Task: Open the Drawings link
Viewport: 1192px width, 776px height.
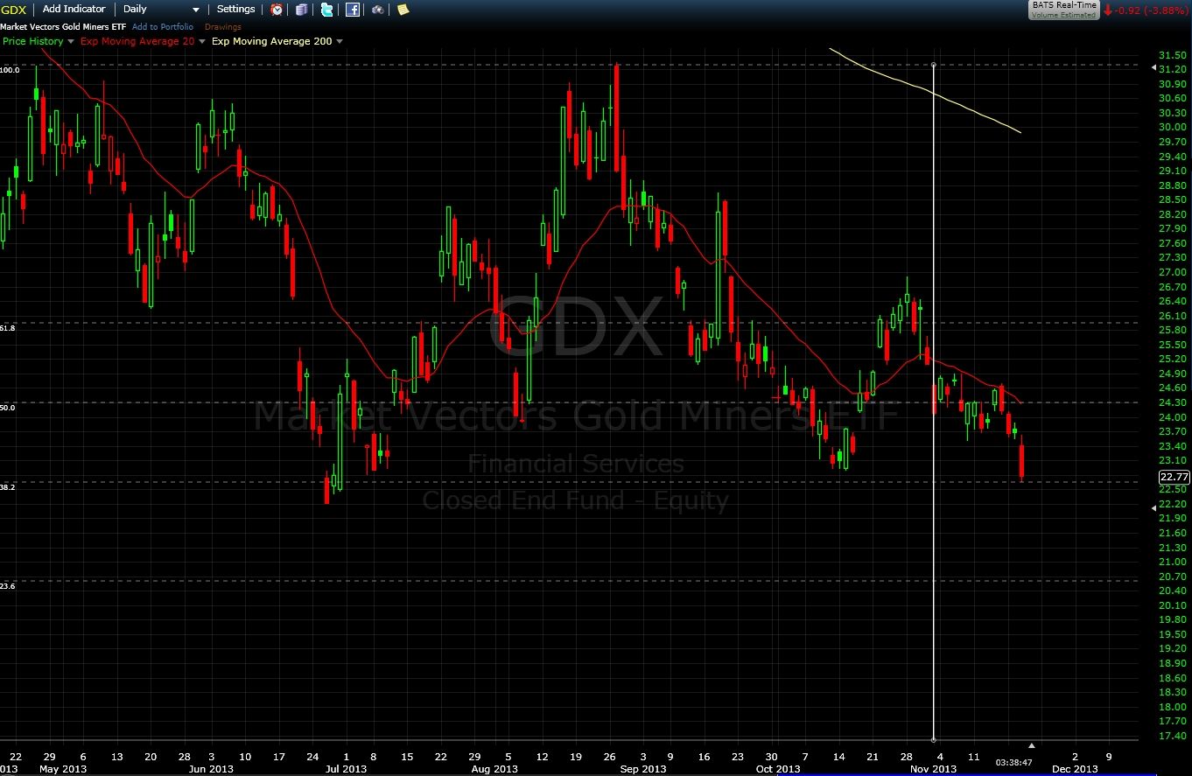Action: pos(223,27)
